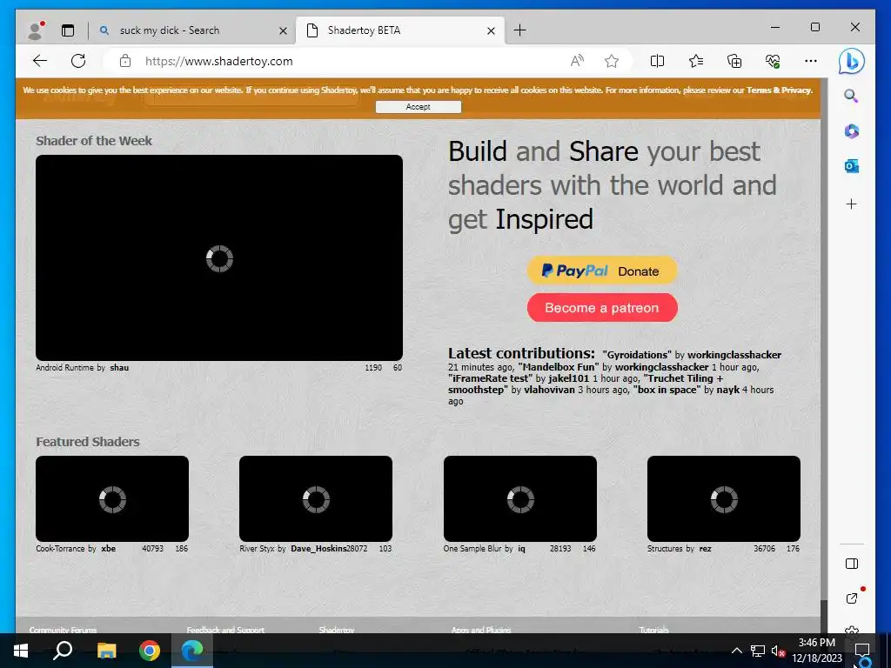
Task: Open Windows taskbar search
Action: coord(63,651)
